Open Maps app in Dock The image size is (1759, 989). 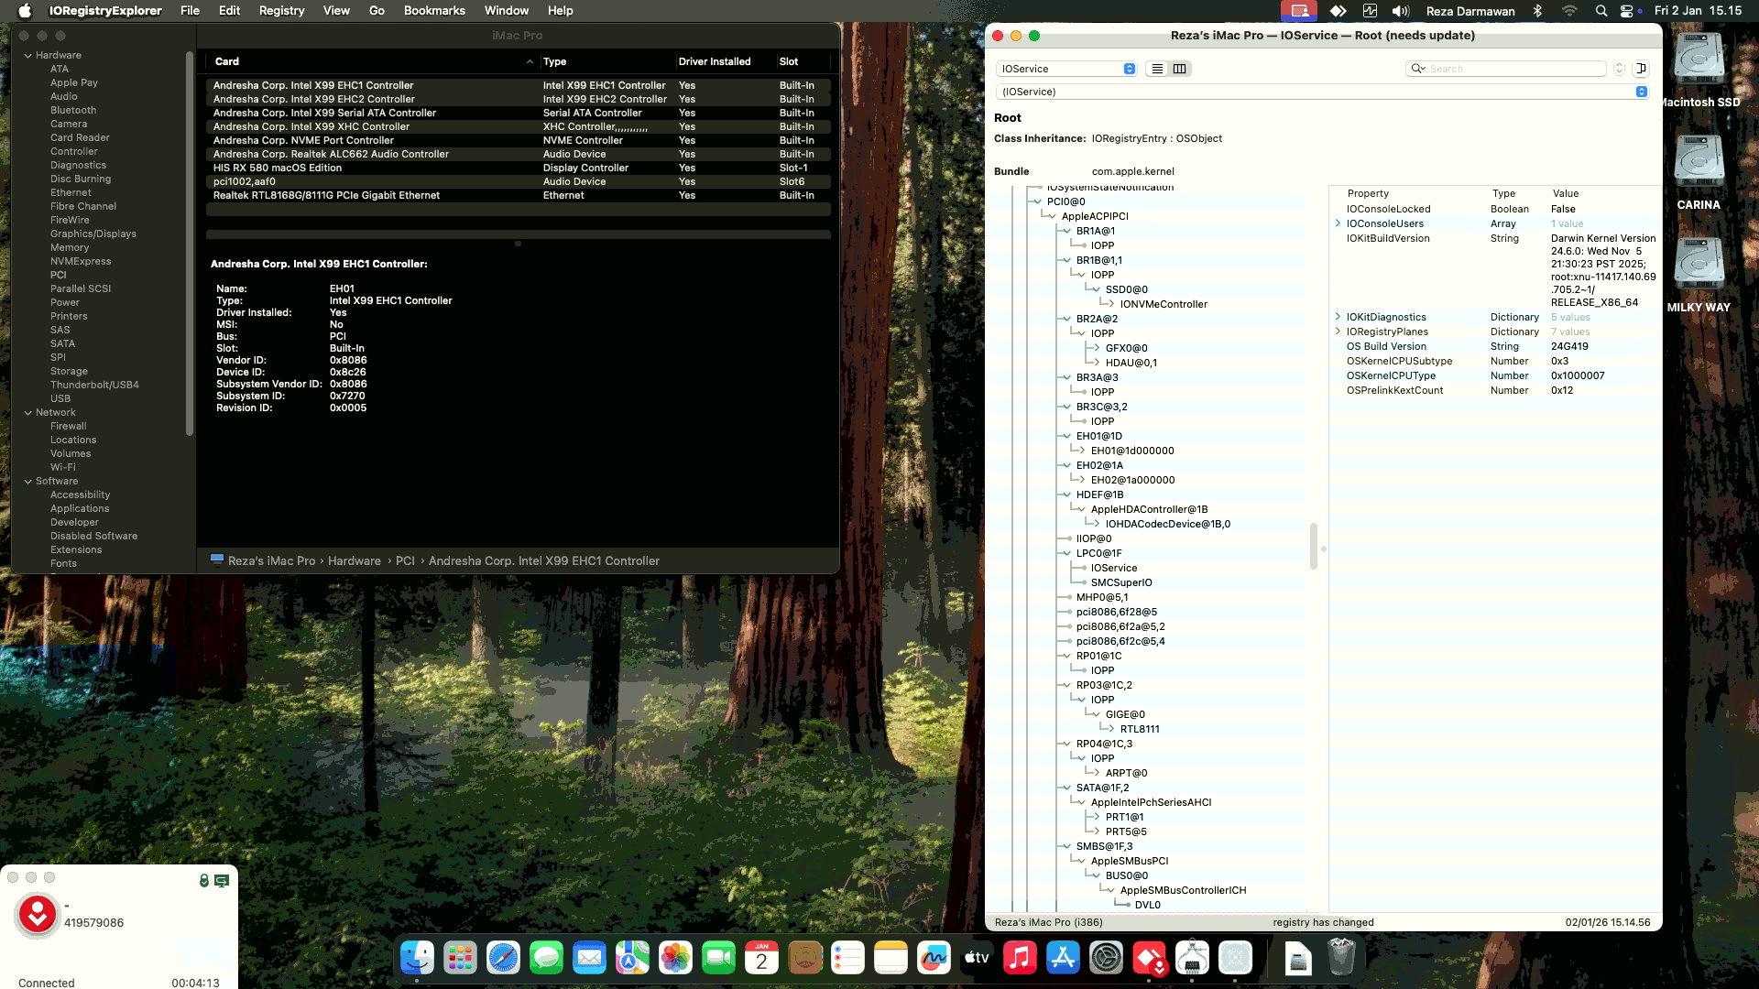pos(632,959)
